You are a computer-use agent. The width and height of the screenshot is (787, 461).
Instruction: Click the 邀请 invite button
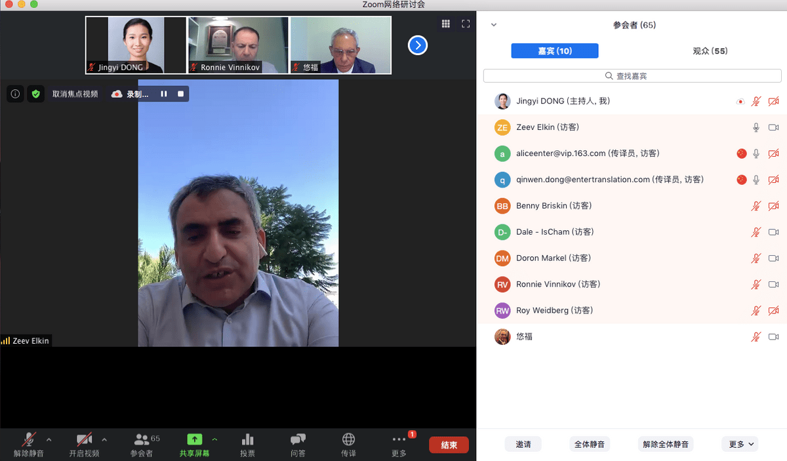(x=523, y=444)
